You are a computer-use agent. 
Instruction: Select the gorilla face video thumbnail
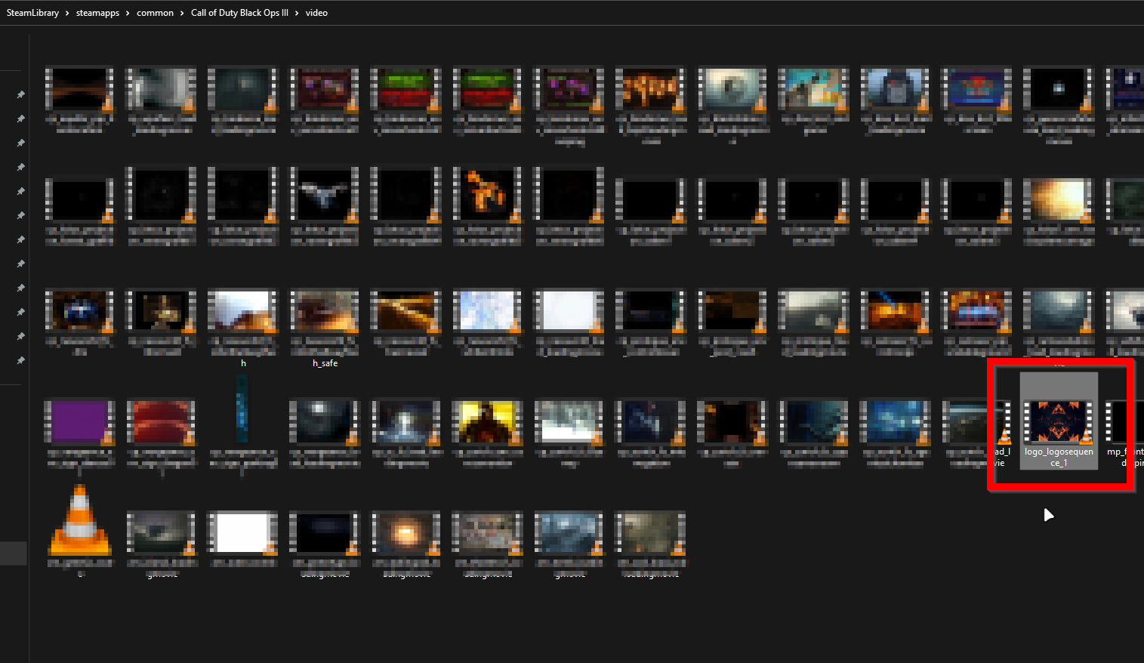click(x=895, y=90)
